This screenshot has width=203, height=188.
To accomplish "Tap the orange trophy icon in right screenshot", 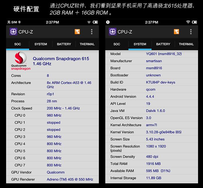I will [x=176, y=32].
